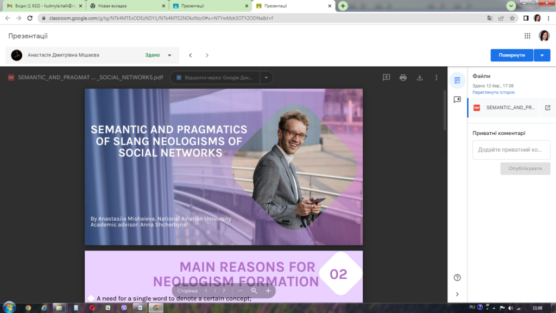Zoom out using the minus icon
This screenshot has height=313, width=556.
point(241,291)
